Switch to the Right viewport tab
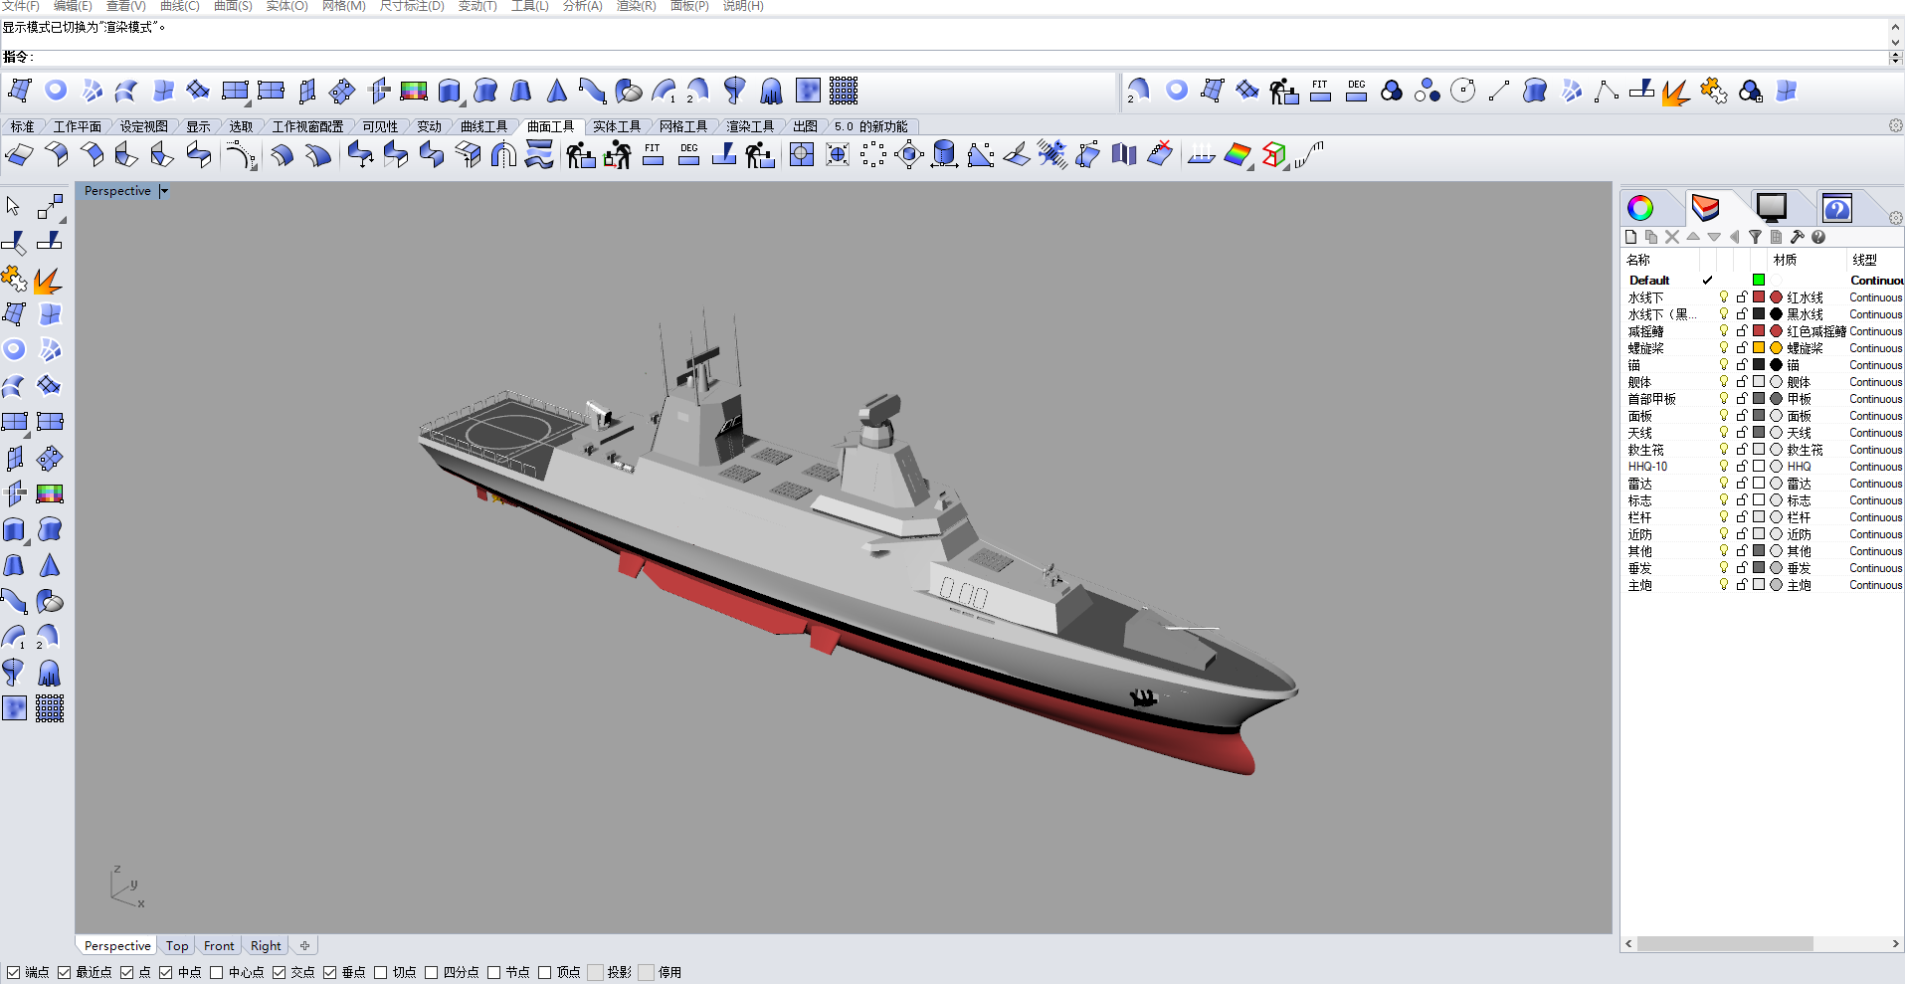The height and width of the screenshot is (984, 1905). tap(266, 946)
